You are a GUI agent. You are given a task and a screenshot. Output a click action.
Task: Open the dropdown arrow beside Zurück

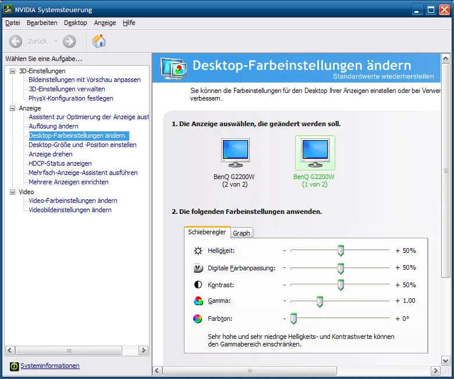(56, 41)
